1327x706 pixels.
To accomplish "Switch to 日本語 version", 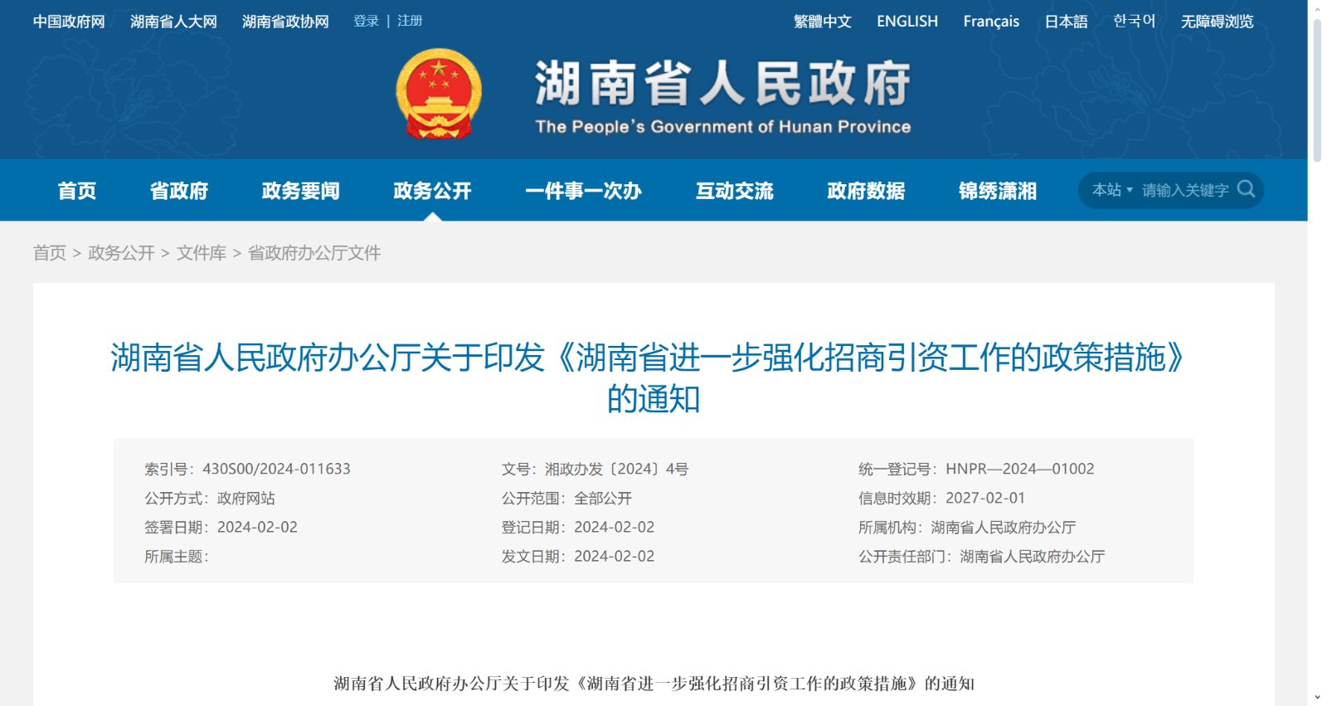I will [1066, 22].
